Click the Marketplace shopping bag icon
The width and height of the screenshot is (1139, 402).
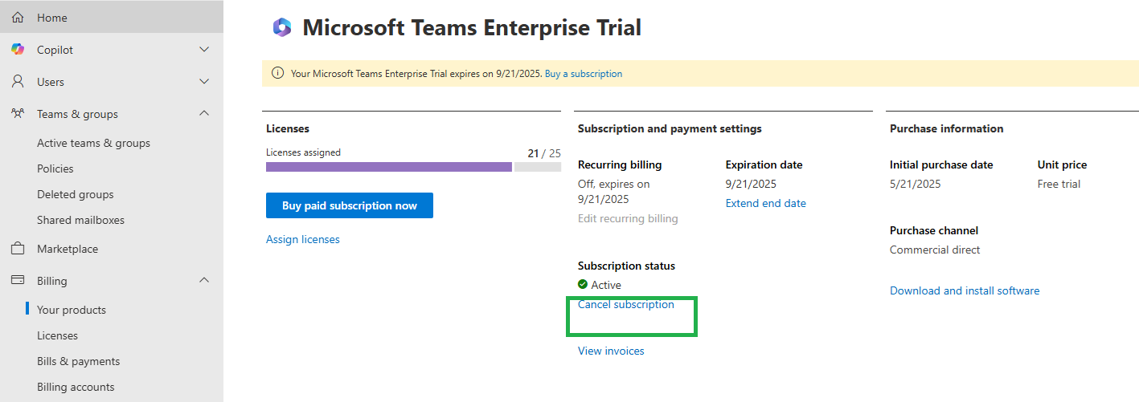pos(18,248)
